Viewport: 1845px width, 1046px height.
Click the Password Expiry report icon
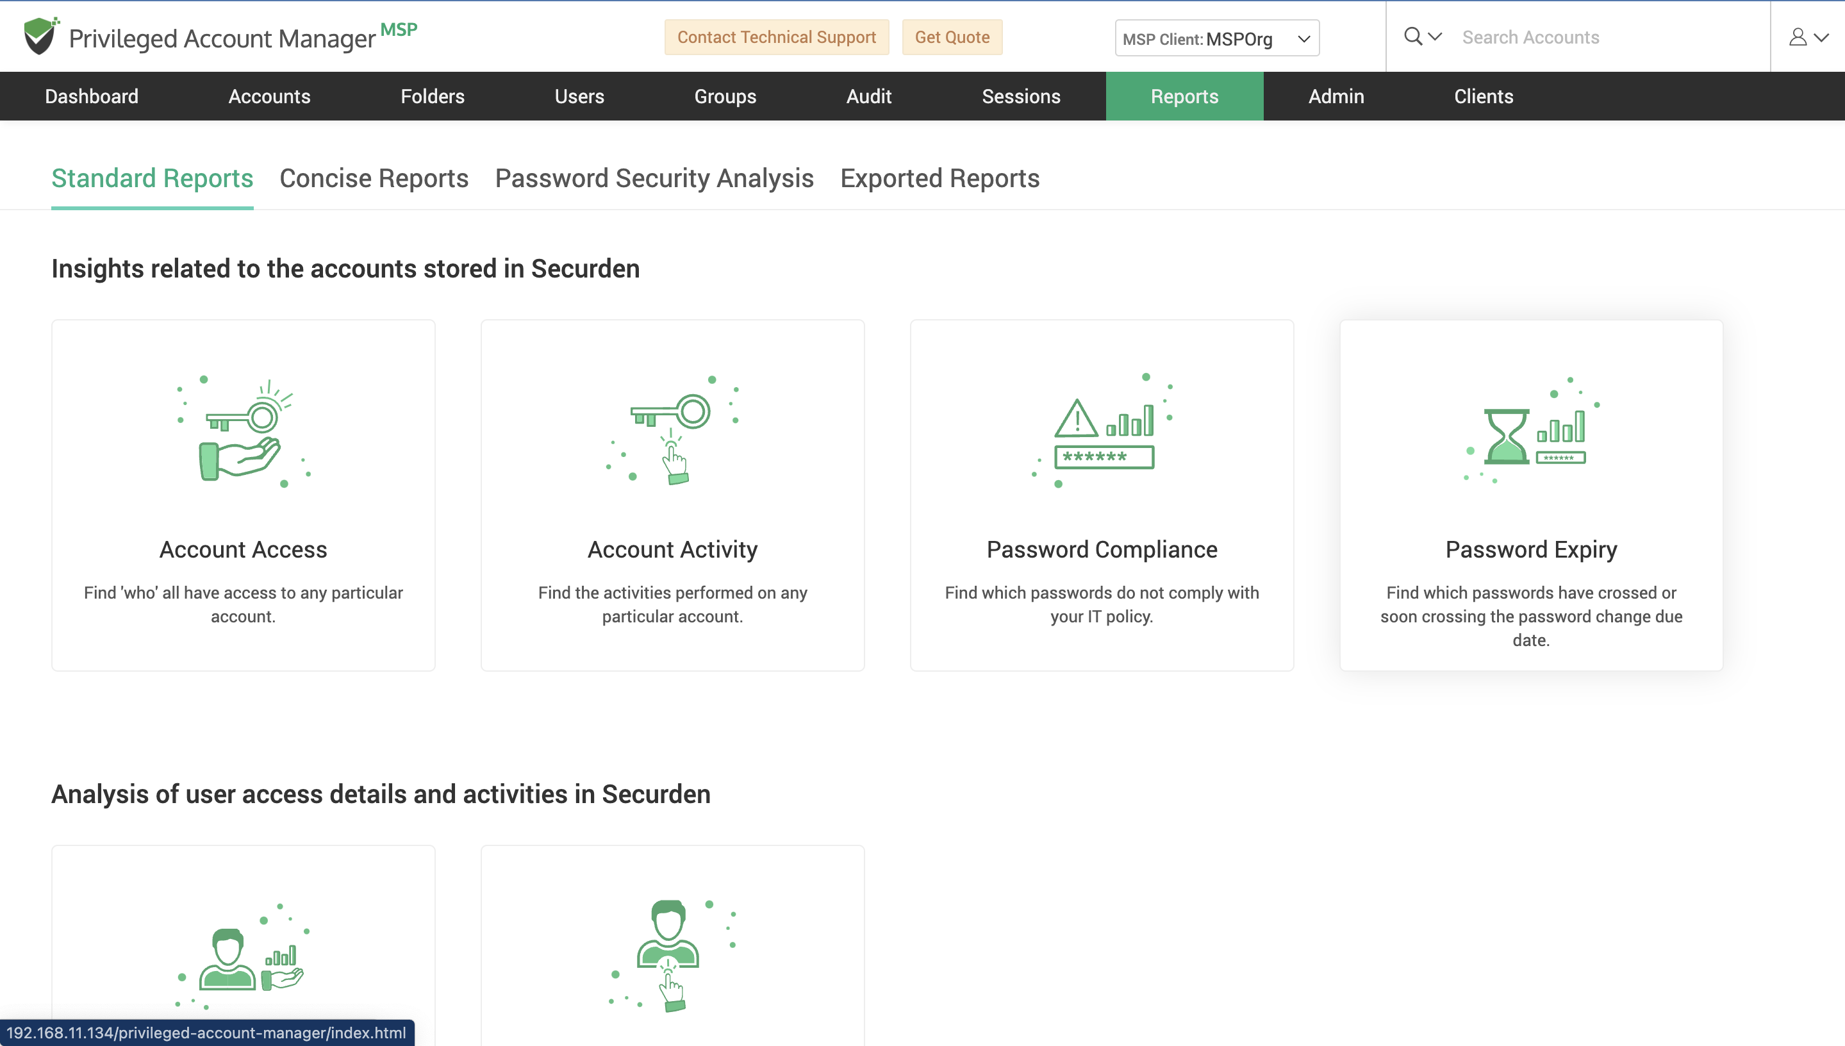[1531, 426]
